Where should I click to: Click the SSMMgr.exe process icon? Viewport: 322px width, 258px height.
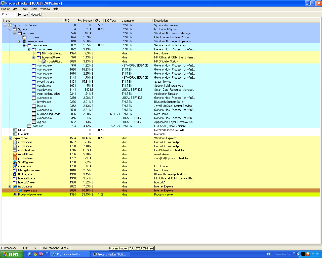click(x=15, y=162)
